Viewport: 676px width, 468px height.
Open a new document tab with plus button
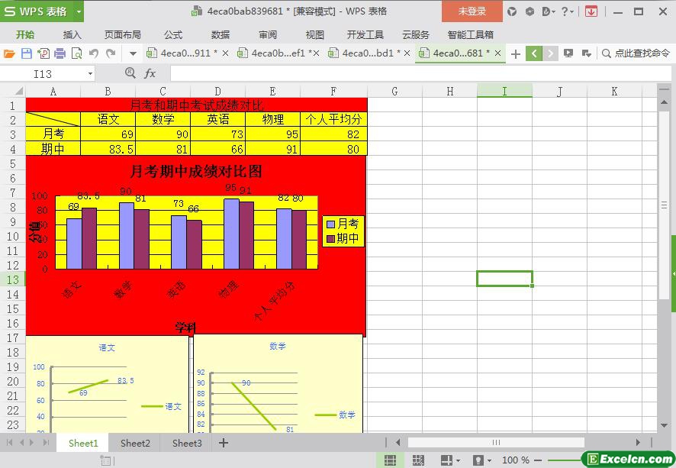point(516,53)
